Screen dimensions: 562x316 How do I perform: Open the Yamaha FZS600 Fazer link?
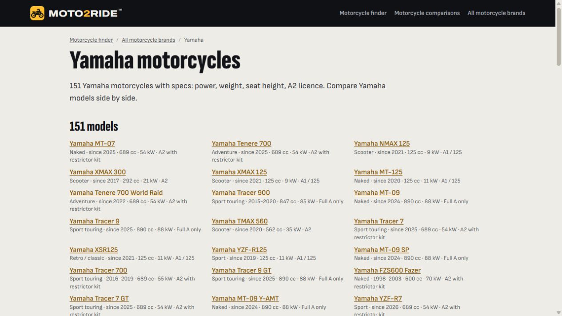(387, 271)
